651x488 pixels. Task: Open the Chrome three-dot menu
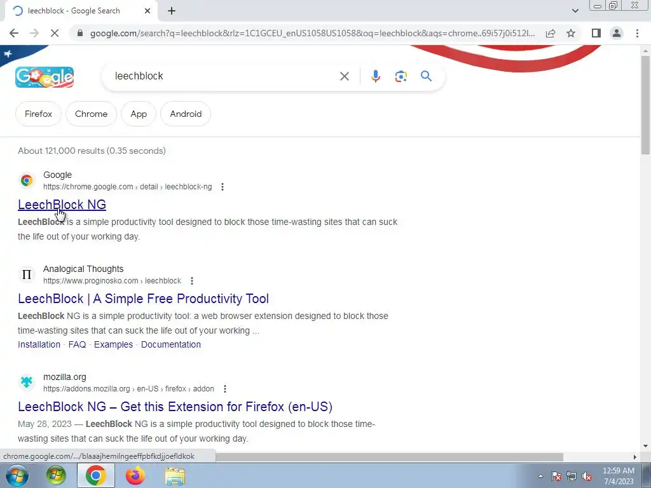637,33
